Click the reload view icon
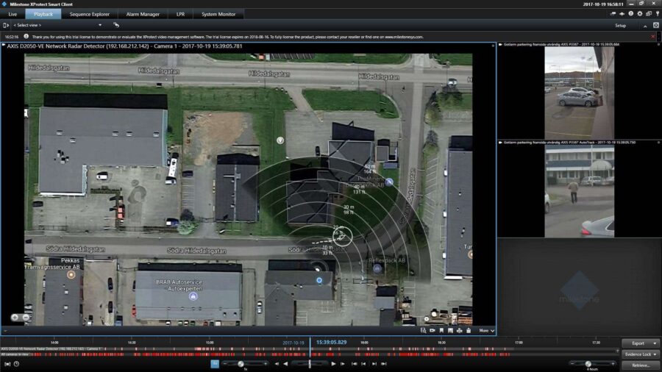This screenshot has width=662, height=372. tap(116, 25)
